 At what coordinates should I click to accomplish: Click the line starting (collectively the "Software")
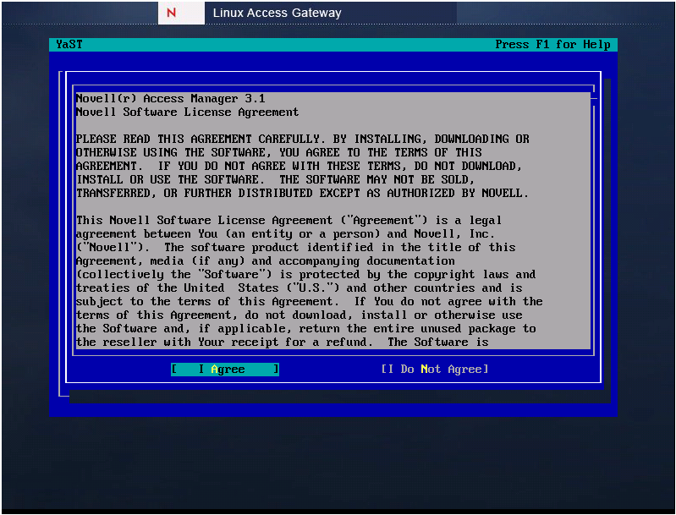coord(305,275)
